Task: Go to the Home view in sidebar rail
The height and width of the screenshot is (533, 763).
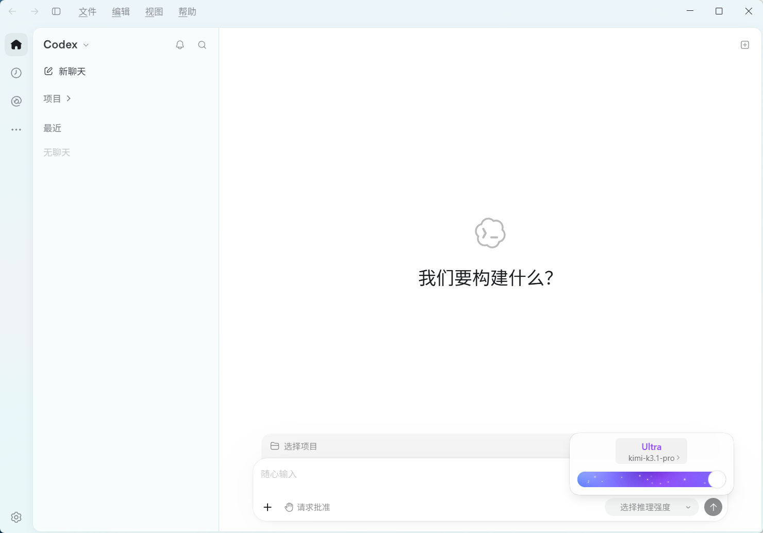Action: coord(16,45)
